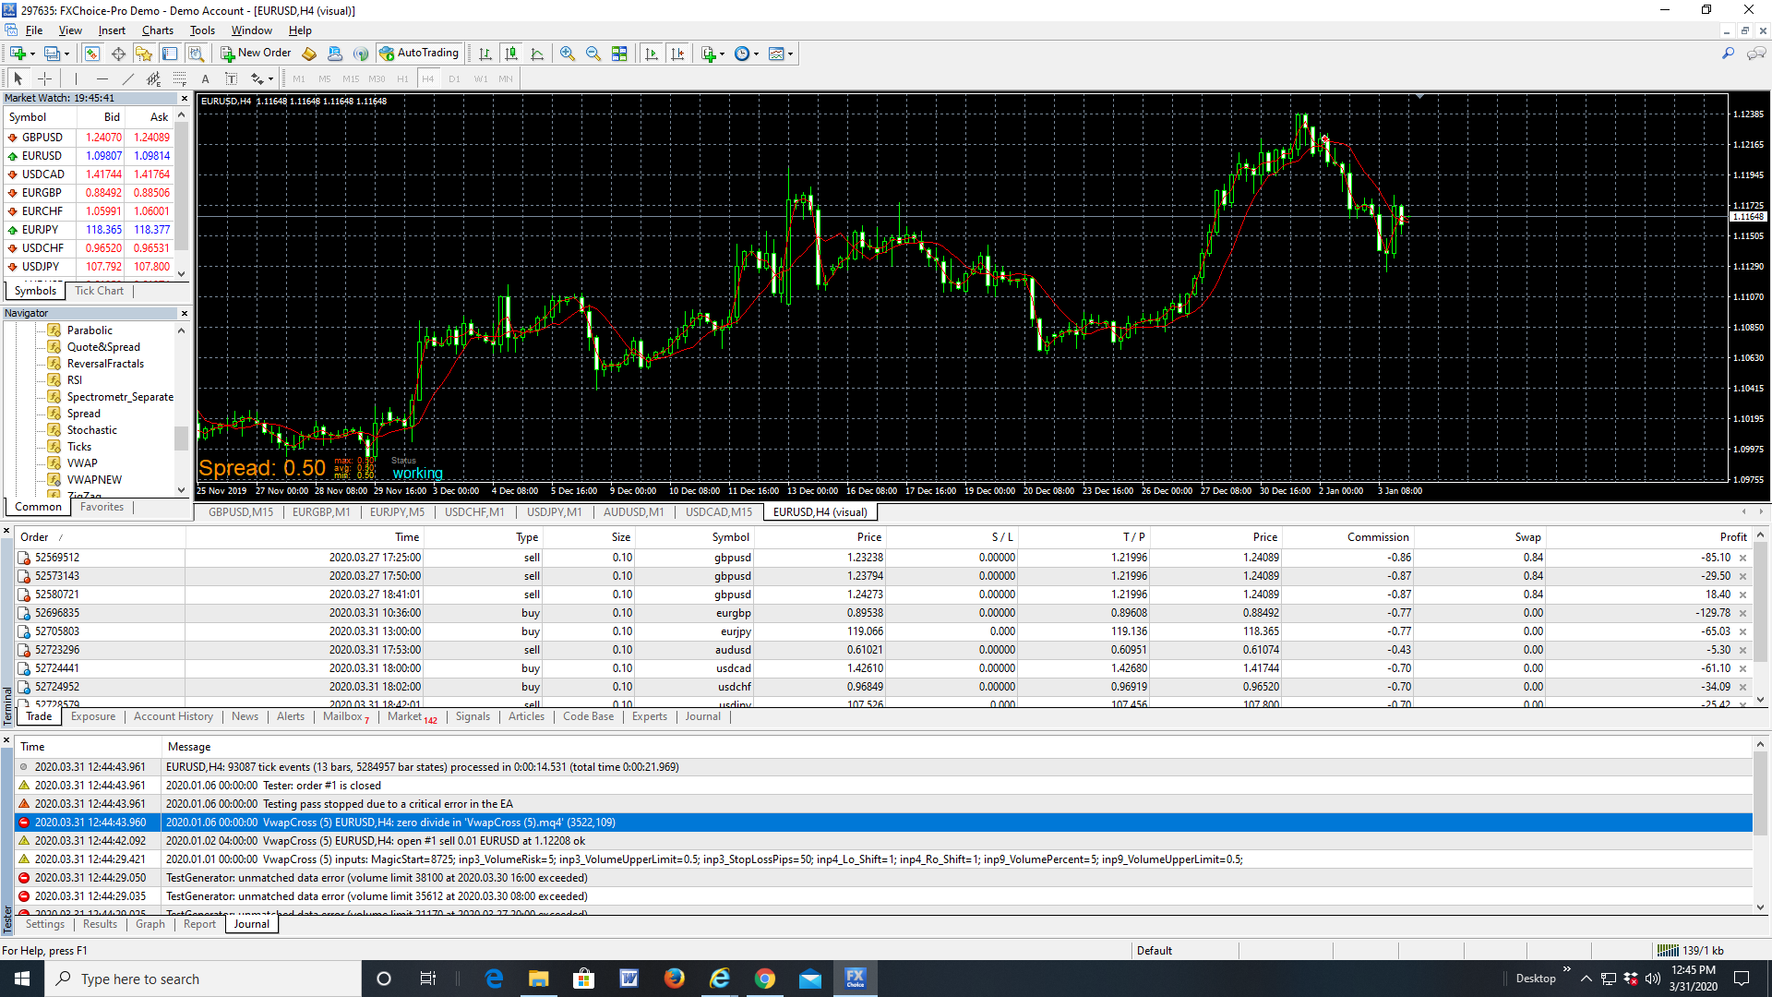The width and height of the screenshot is (1772, 997).
Task: Open the Templates dropdown arrow
Action: [x=791, y=54]
